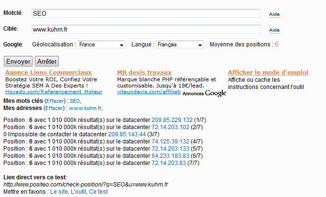The width and height of the screenshot is (326, 197).
Task: Open the MB devis travaux ad title
Action: [x=144, y=72]
